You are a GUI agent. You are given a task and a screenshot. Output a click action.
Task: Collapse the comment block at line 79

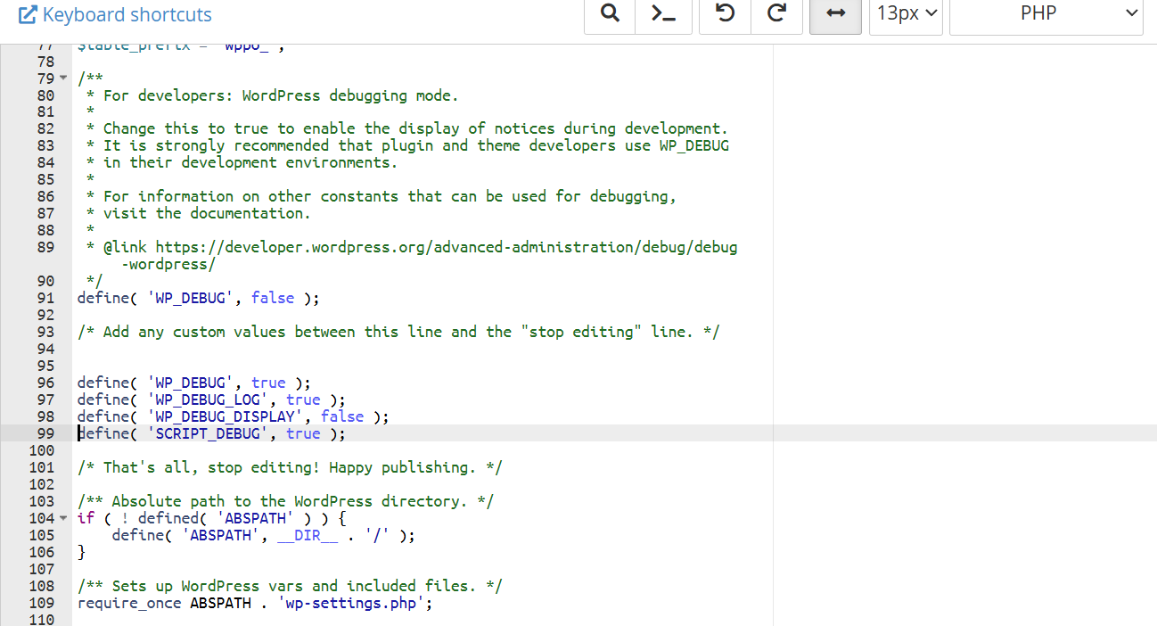[62, 78]
